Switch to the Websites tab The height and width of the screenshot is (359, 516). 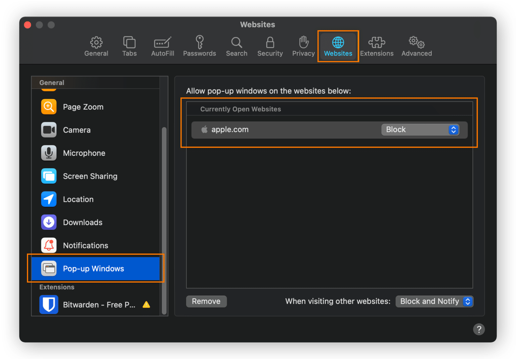338,46
